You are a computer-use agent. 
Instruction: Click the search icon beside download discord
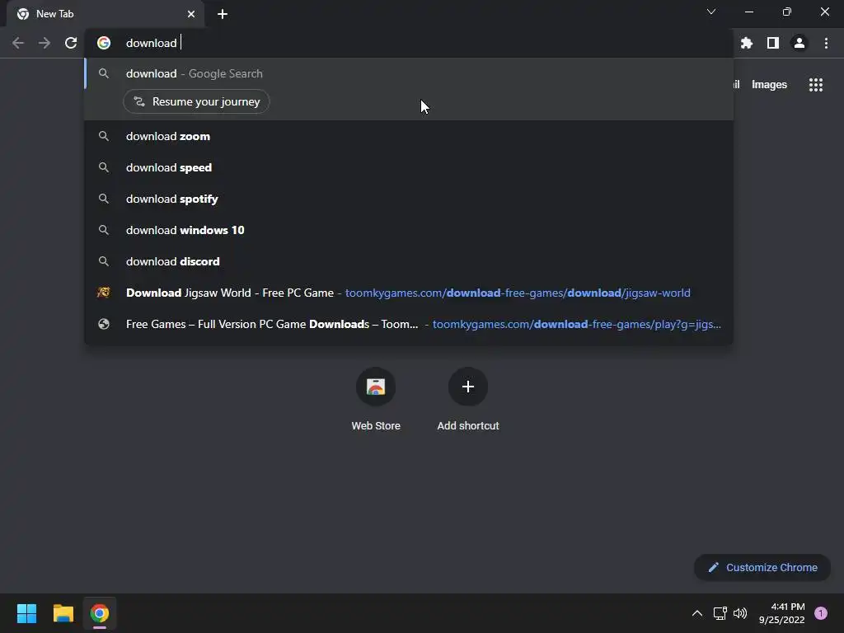coord(104,261)
